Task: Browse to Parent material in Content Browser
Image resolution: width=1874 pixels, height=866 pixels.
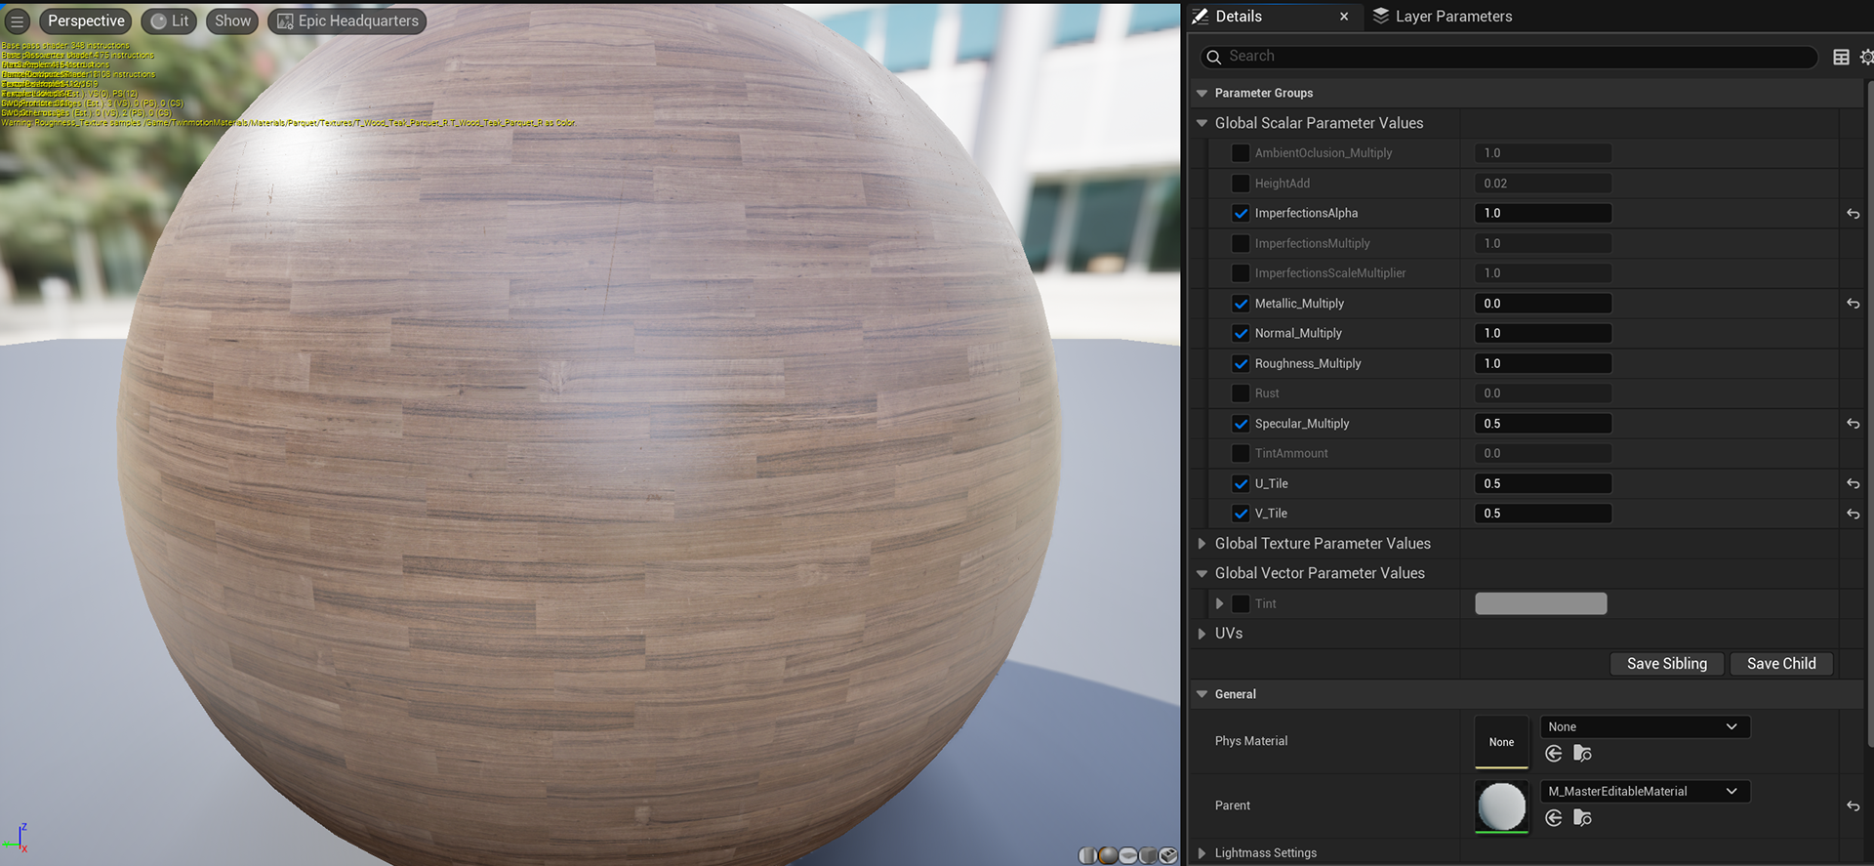Action: coord(1582,817)
